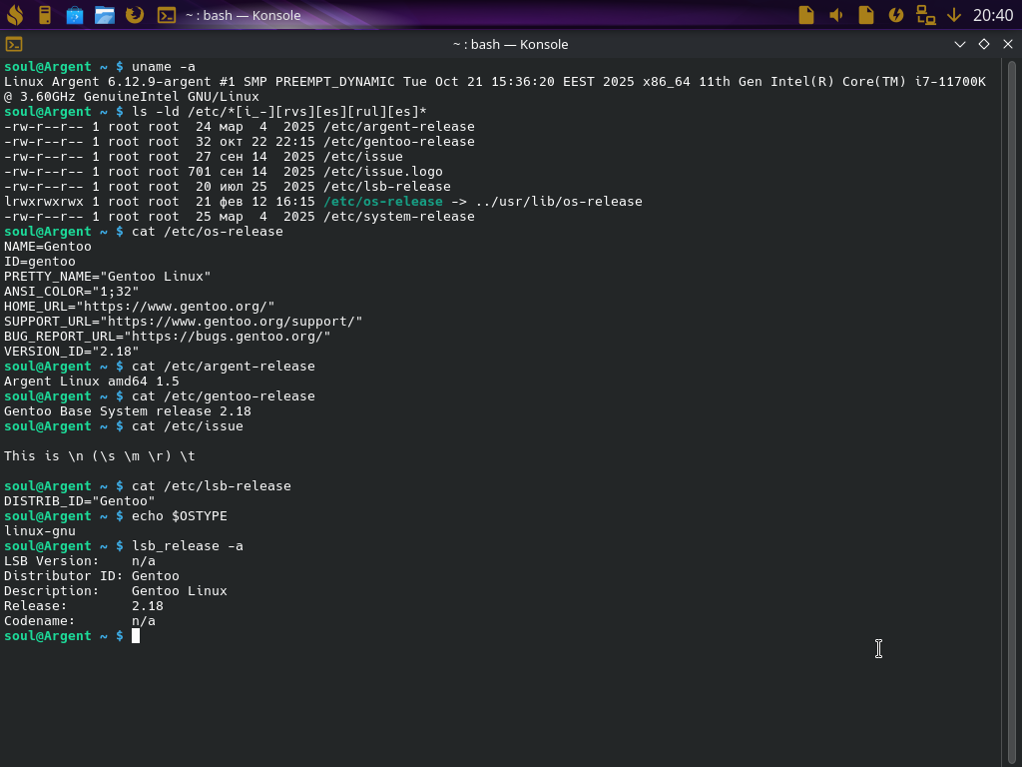Minimize the Konsole window

[x=960, y=44]
